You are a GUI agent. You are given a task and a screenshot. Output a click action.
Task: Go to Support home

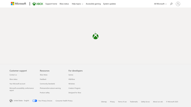[x=51, y=4]
